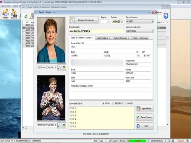Screen dimensions: 191x143
Task: Click the Imprimir Ficha button
Action: [144, 109]
